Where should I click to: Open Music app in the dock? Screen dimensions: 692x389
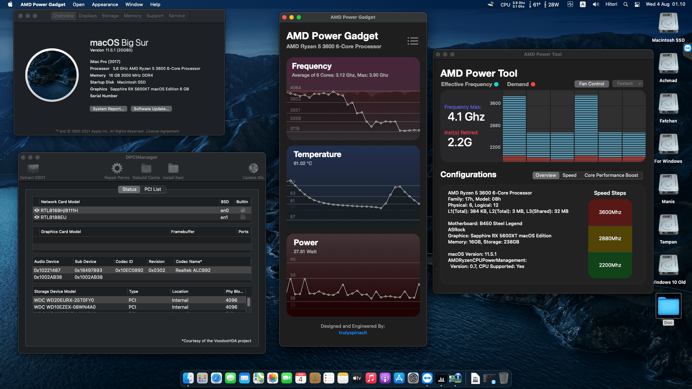coord(371,378)
